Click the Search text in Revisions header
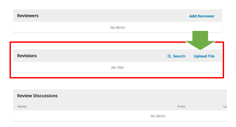The width and height of the screenshot is (236, 127). tap(179, 56)
